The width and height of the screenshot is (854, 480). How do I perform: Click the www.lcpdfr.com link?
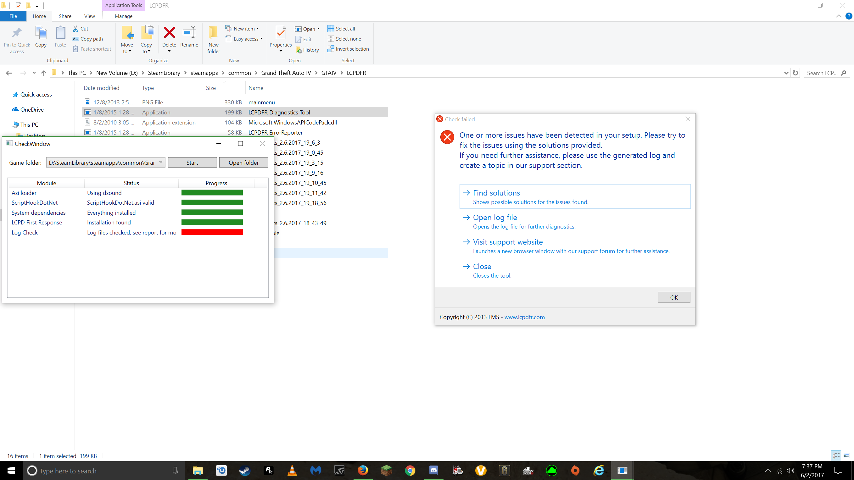[524, 317]
